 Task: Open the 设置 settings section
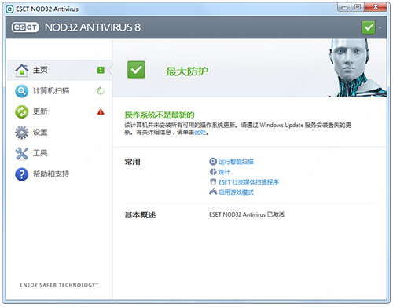59,132
